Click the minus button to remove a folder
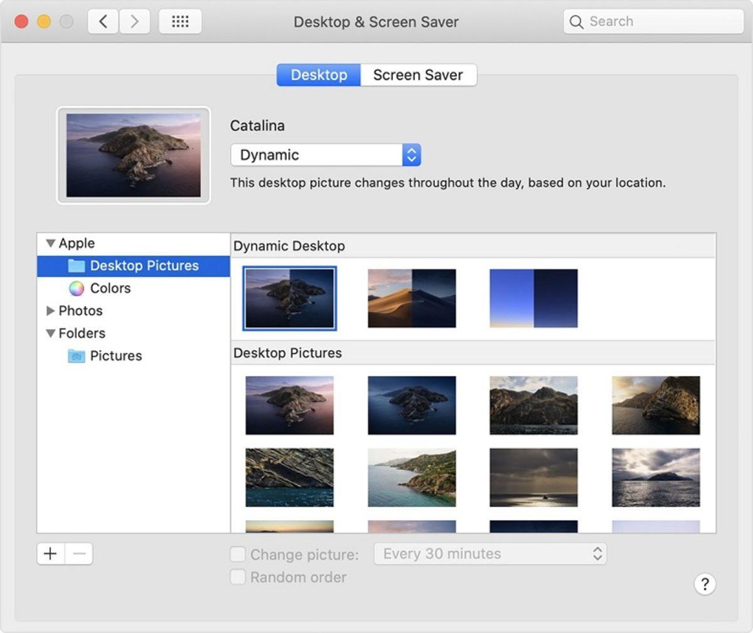Image resolution: width=753 pixels, height=633 pixels. tap(79, 553)
